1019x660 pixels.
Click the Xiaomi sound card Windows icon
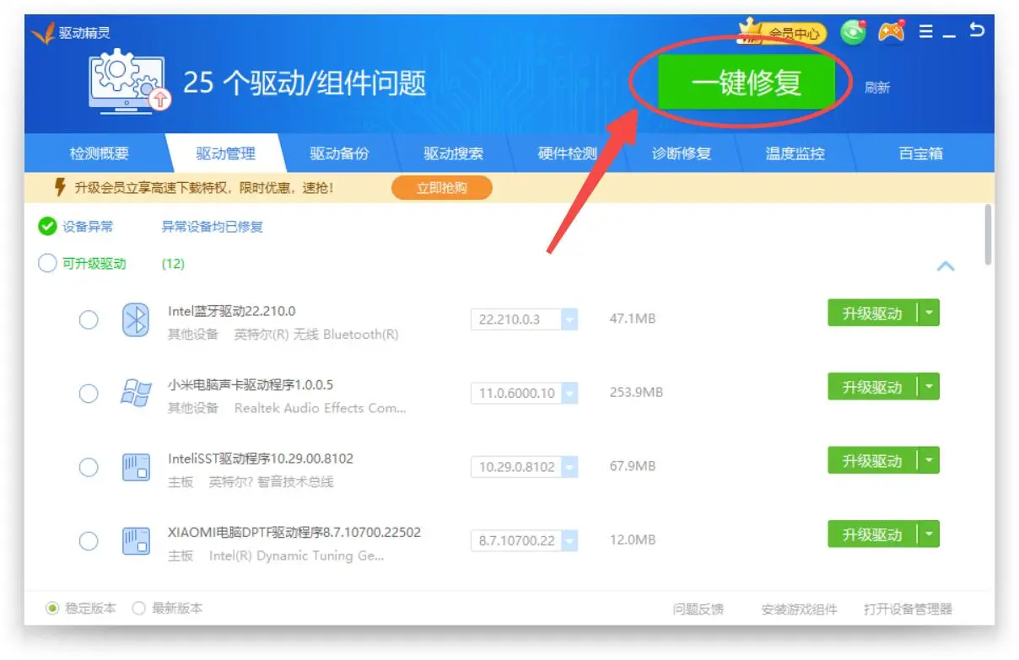click(136, 394)
